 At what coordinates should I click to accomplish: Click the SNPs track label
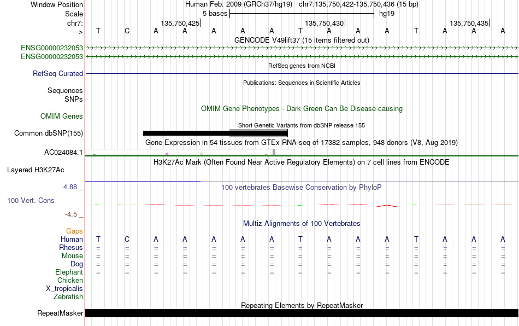74,99
